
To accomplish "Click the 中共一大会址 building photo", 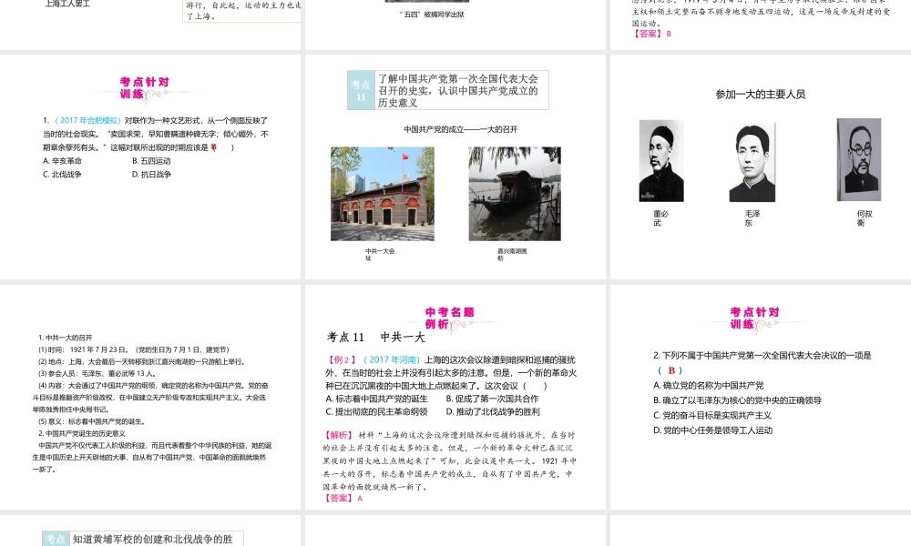I will tap(383, 194).
